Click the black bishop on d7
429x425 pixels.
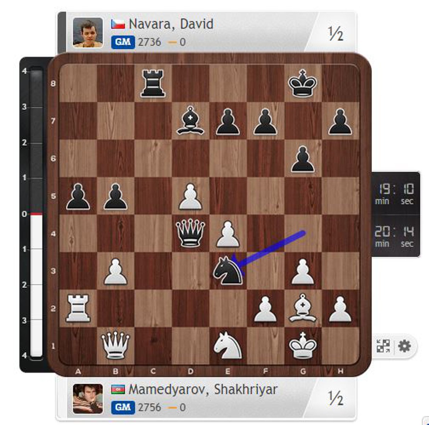click(191, 120)
